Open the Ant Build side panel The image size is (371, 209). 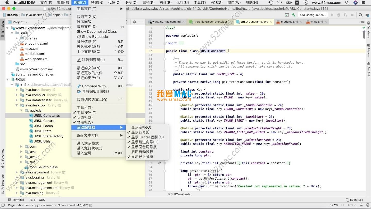tap(368, 70)
